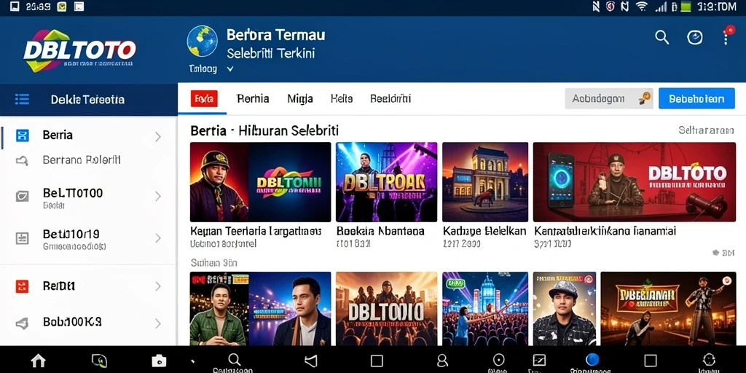Click the round clock icon in header
This screenshot has width=746, height=373.
coord(694,37)
